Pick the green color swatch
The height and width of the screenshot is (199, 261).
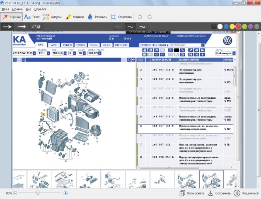pyautogui.click(x=244, y=27)
